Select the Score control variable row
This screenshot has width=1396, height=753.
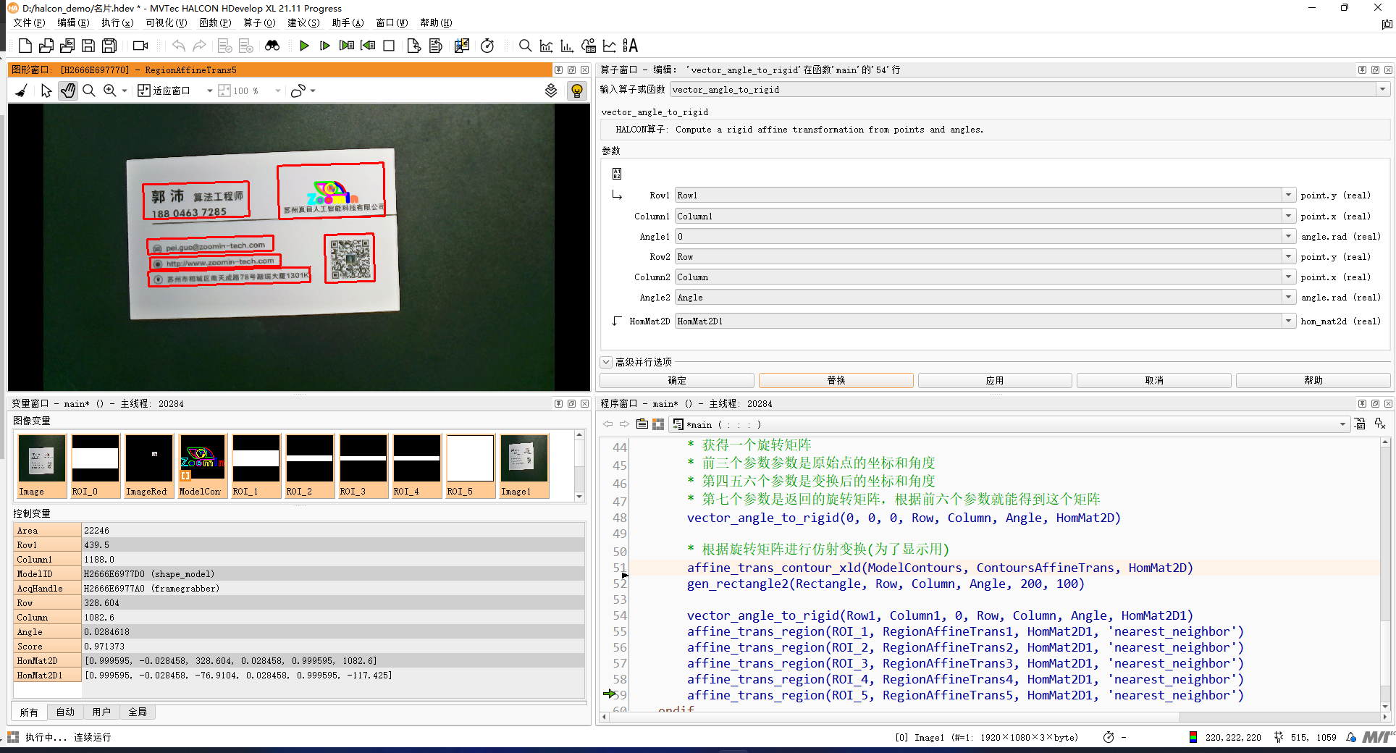click(x=299, y=647)
